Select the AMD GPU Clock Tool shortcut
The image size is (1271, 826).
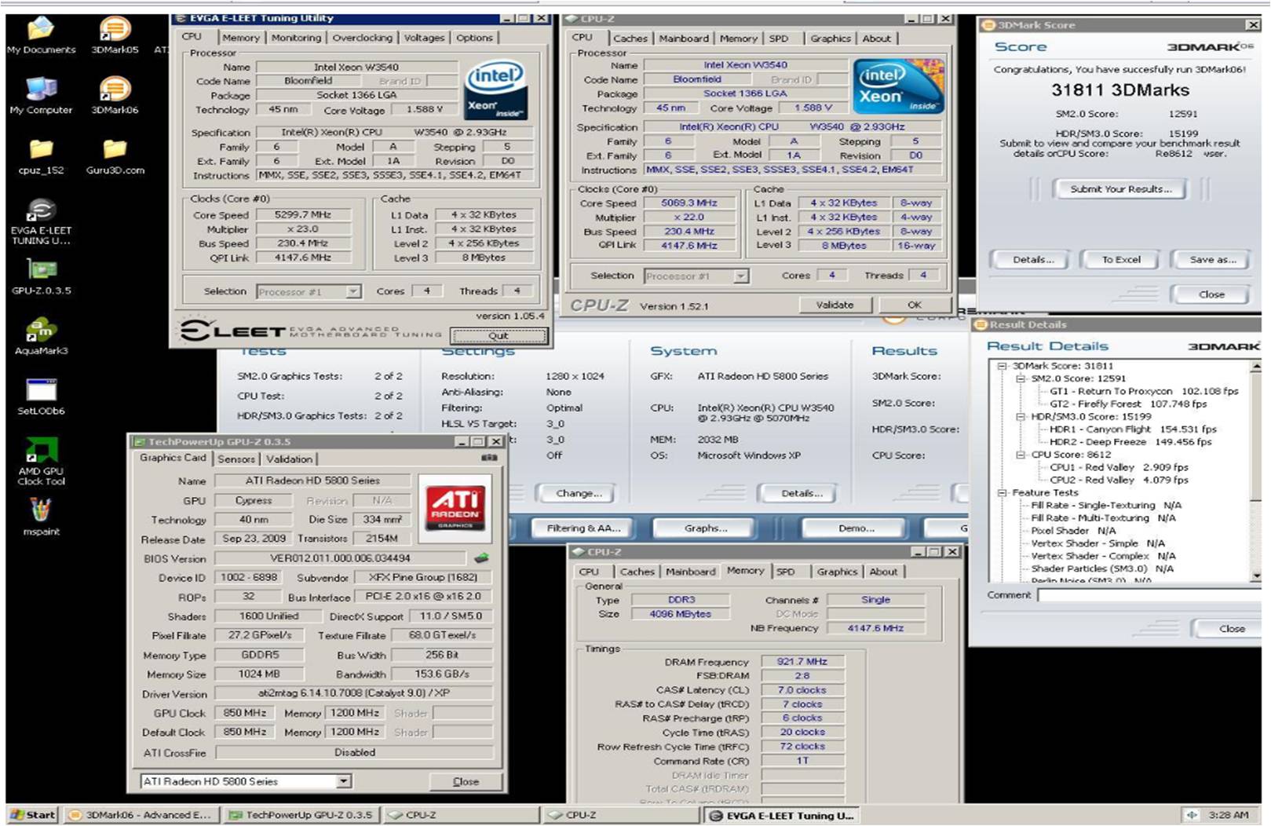(x=41, y=462)
